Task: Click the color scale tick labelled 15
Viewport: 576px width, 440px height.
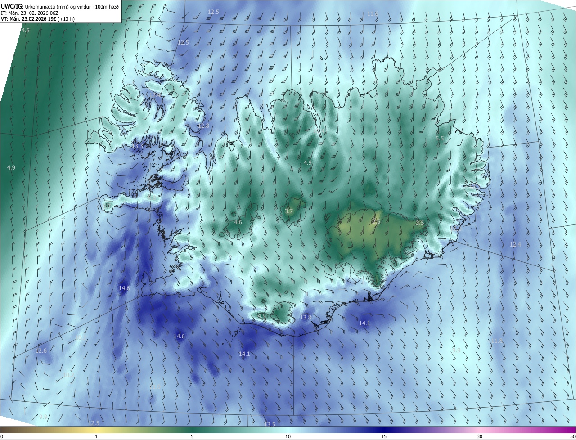Action: pyautogui.click(x=384, y=436)
